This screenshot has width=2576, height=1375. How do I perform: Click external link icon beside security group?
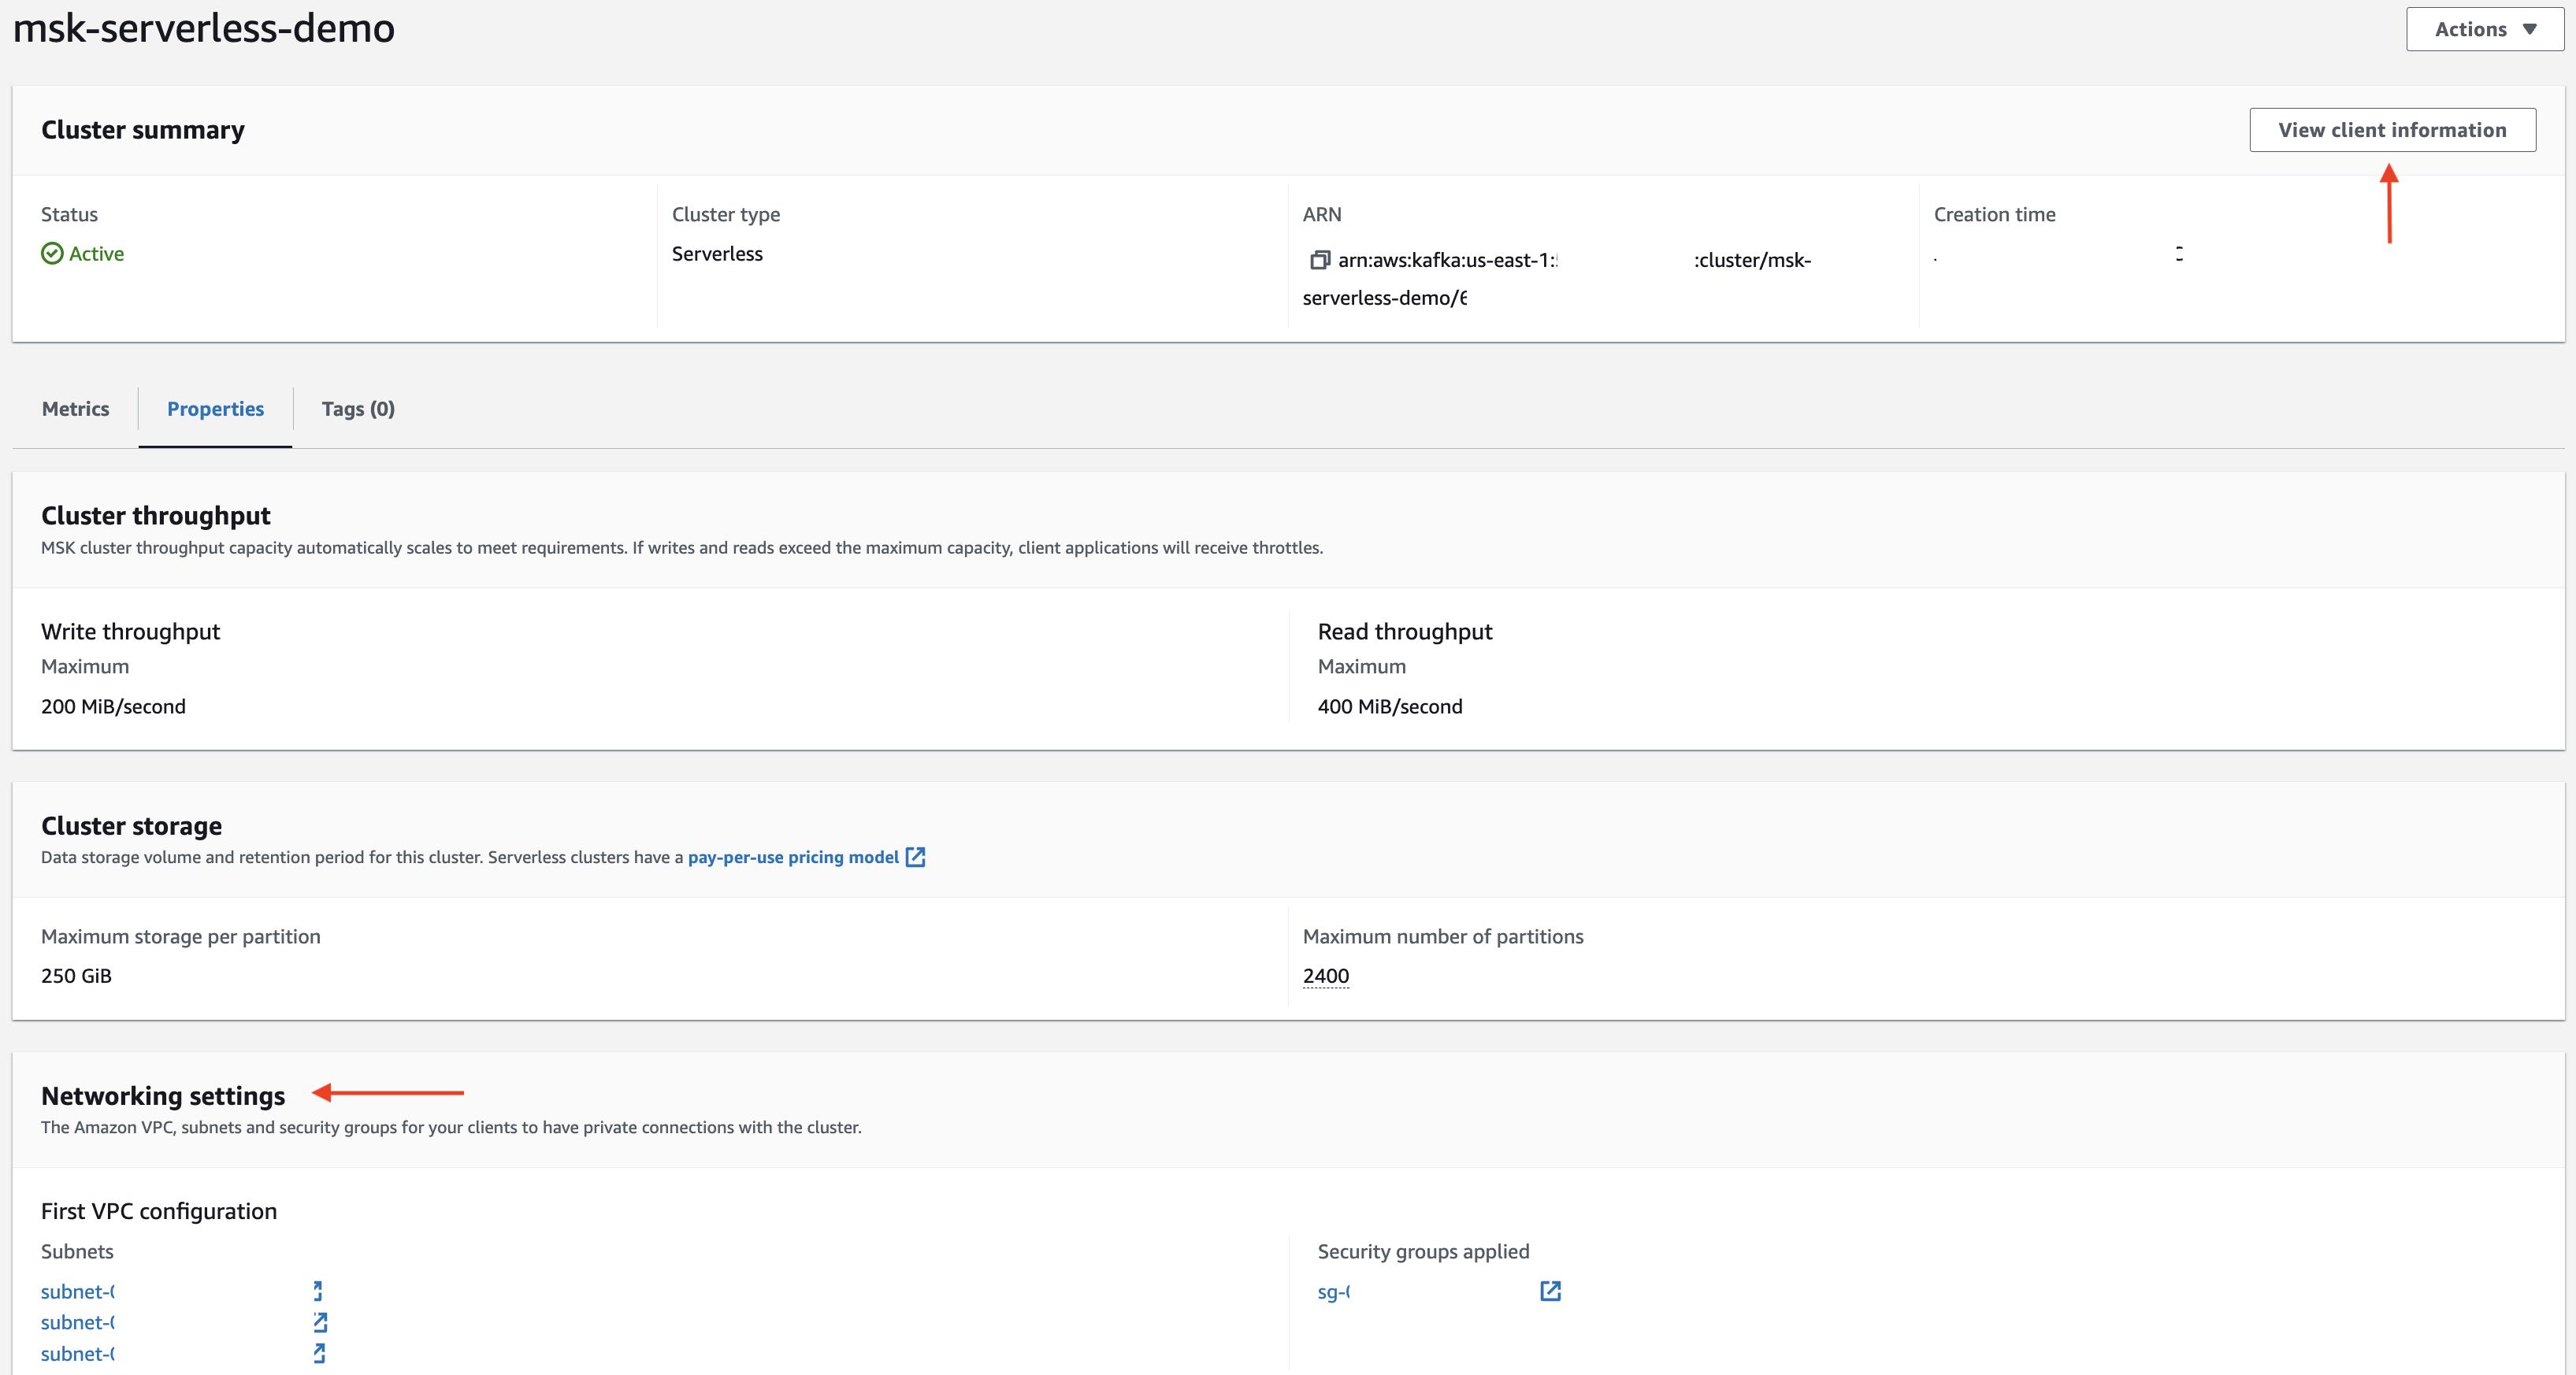(1550, 1291)
